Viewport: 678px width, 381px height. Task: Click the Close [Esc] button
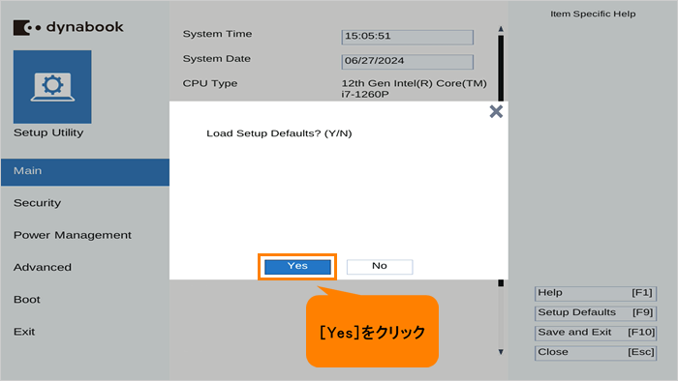[x=596, y=353]
